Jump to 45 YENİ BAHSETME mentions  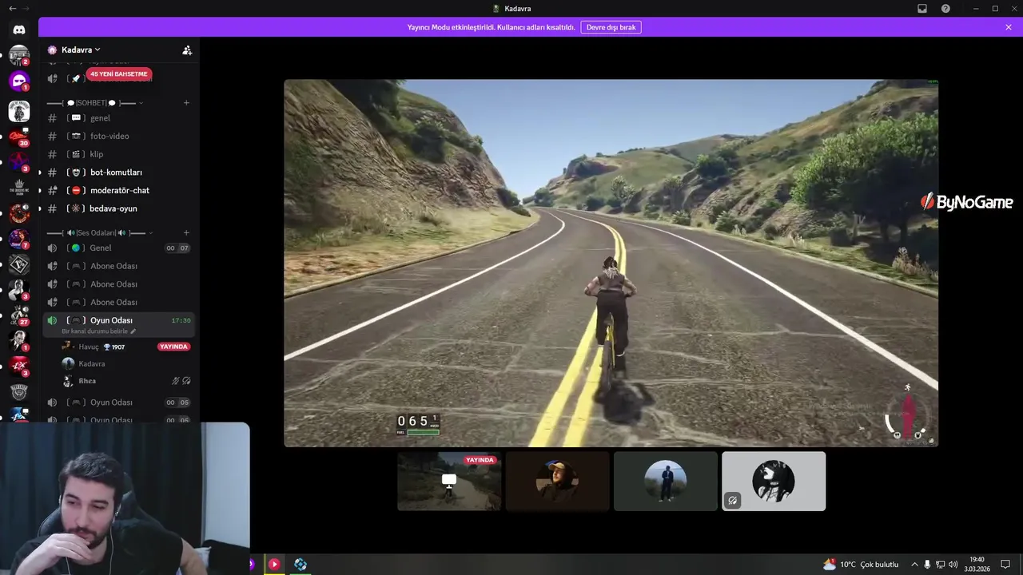[119, 74]
